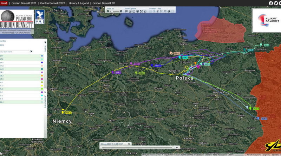Click the zoom out minus button
The image size is (281, 156).
(108, 11)
